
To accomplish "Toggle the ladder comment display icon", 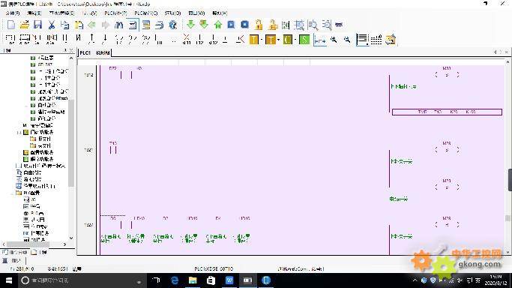I will coord(362,40).
